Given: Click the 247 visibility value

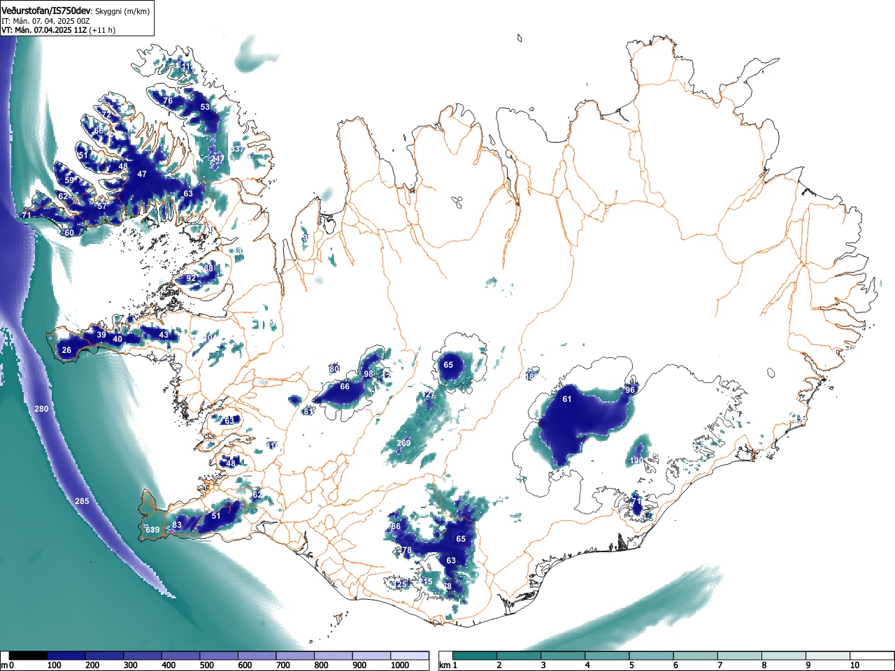Looking at the screenshot, I should point(217,159).
